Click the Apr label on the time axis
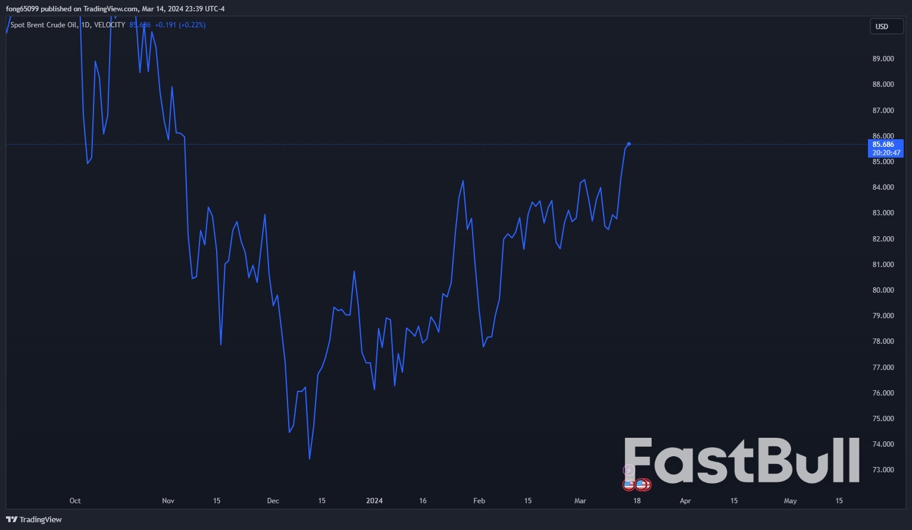Screen dimensions: 912x530 tap(685, 501)
